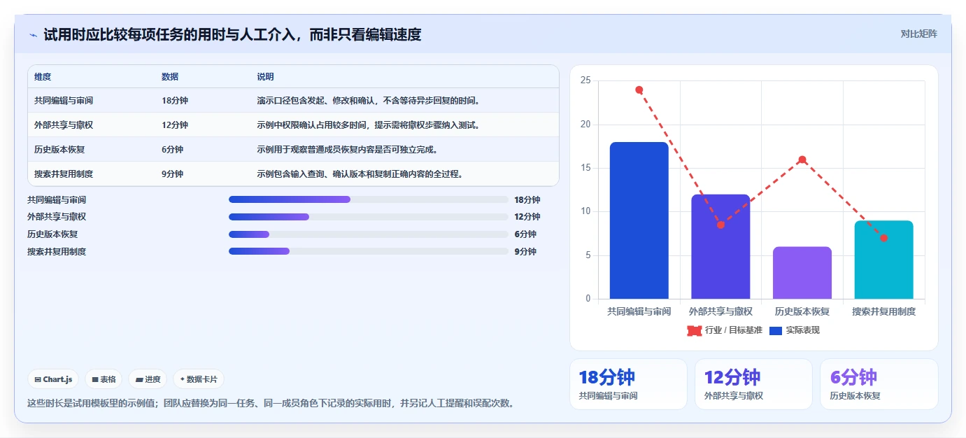Click table cell 历史版本恢复
The width and height of the screenshot is (966, 438).
(59, 150)
